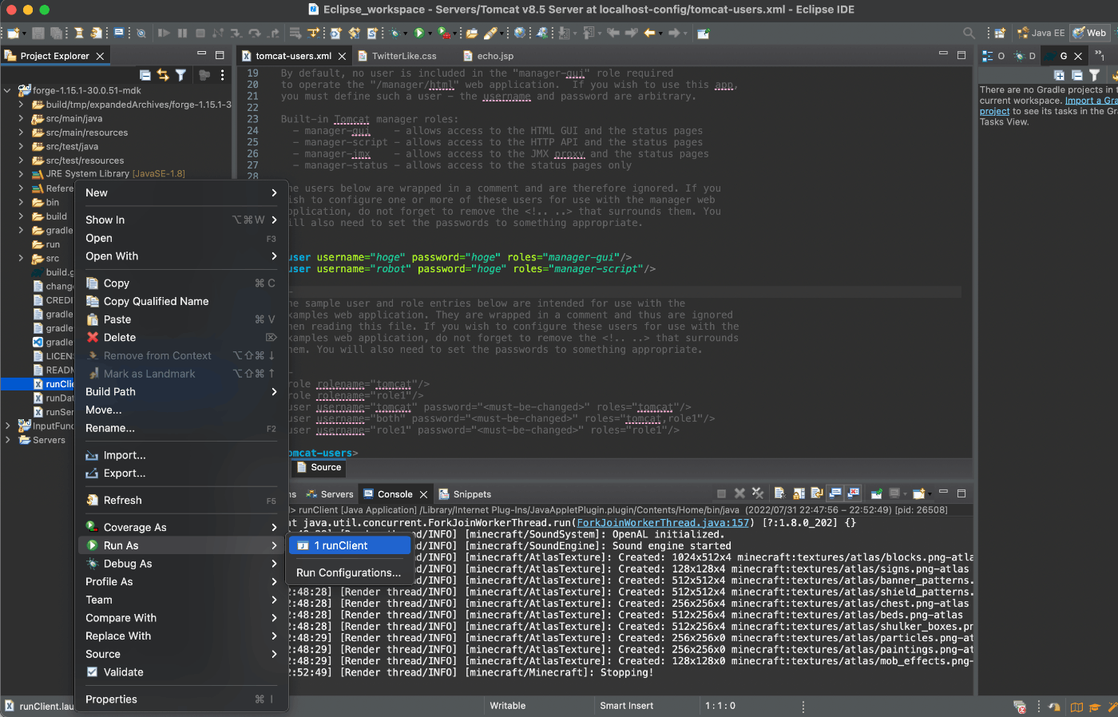Expand the src/main/java folder
The height and width of the screenshot is (717, 1118).
click(x=22, y=118)
